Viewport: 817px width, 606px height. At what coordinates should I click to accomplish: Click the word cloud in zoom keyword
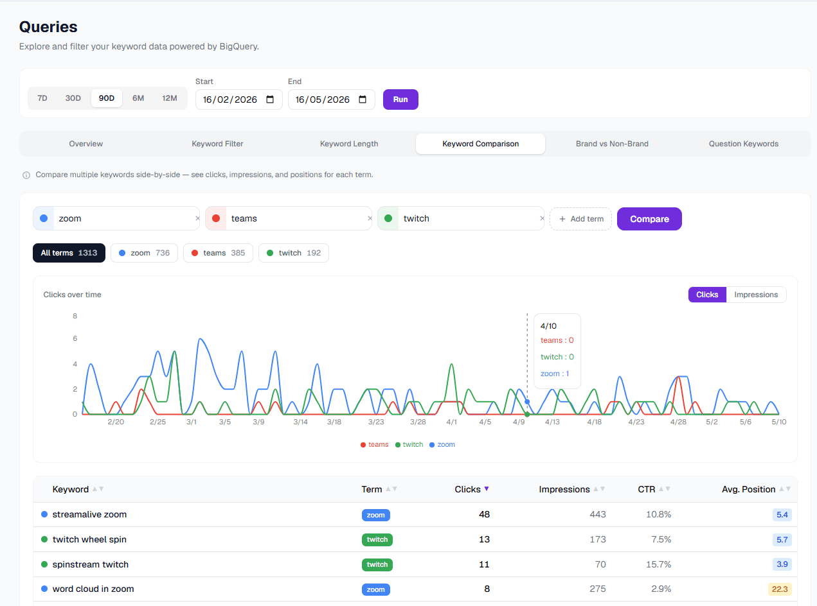pos(93,589)
